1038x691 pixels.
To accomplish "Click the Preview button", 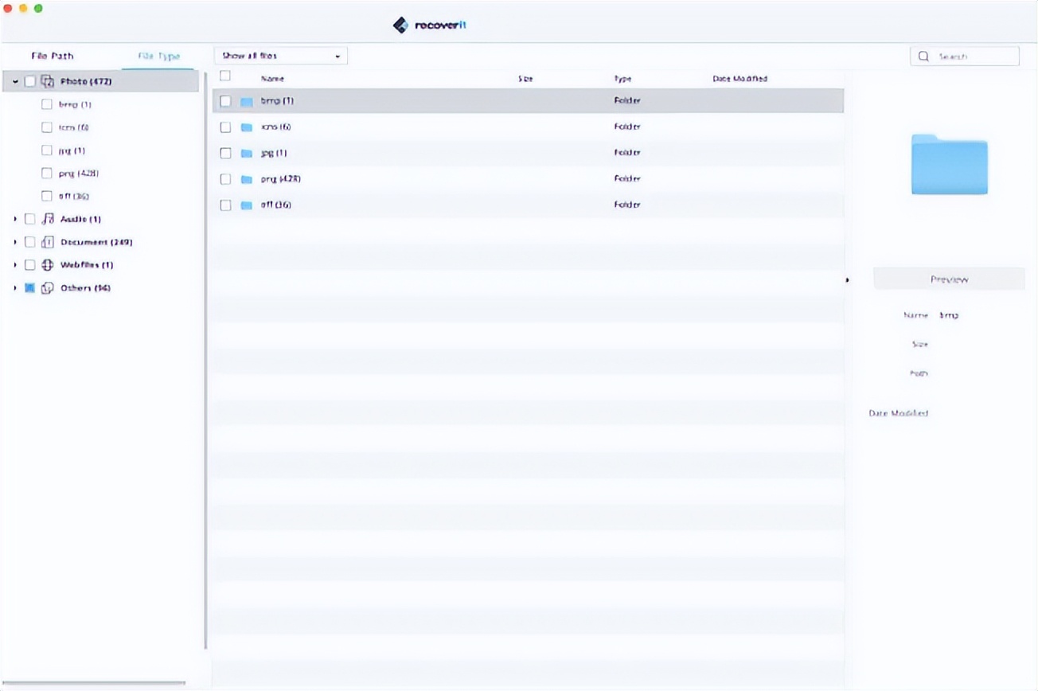I will [949, 279].
